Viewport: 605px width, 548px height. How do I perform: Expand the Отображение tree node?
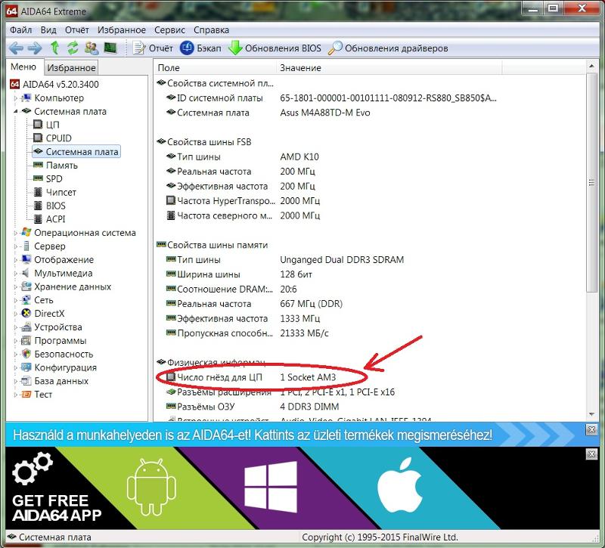click(16, 260)
